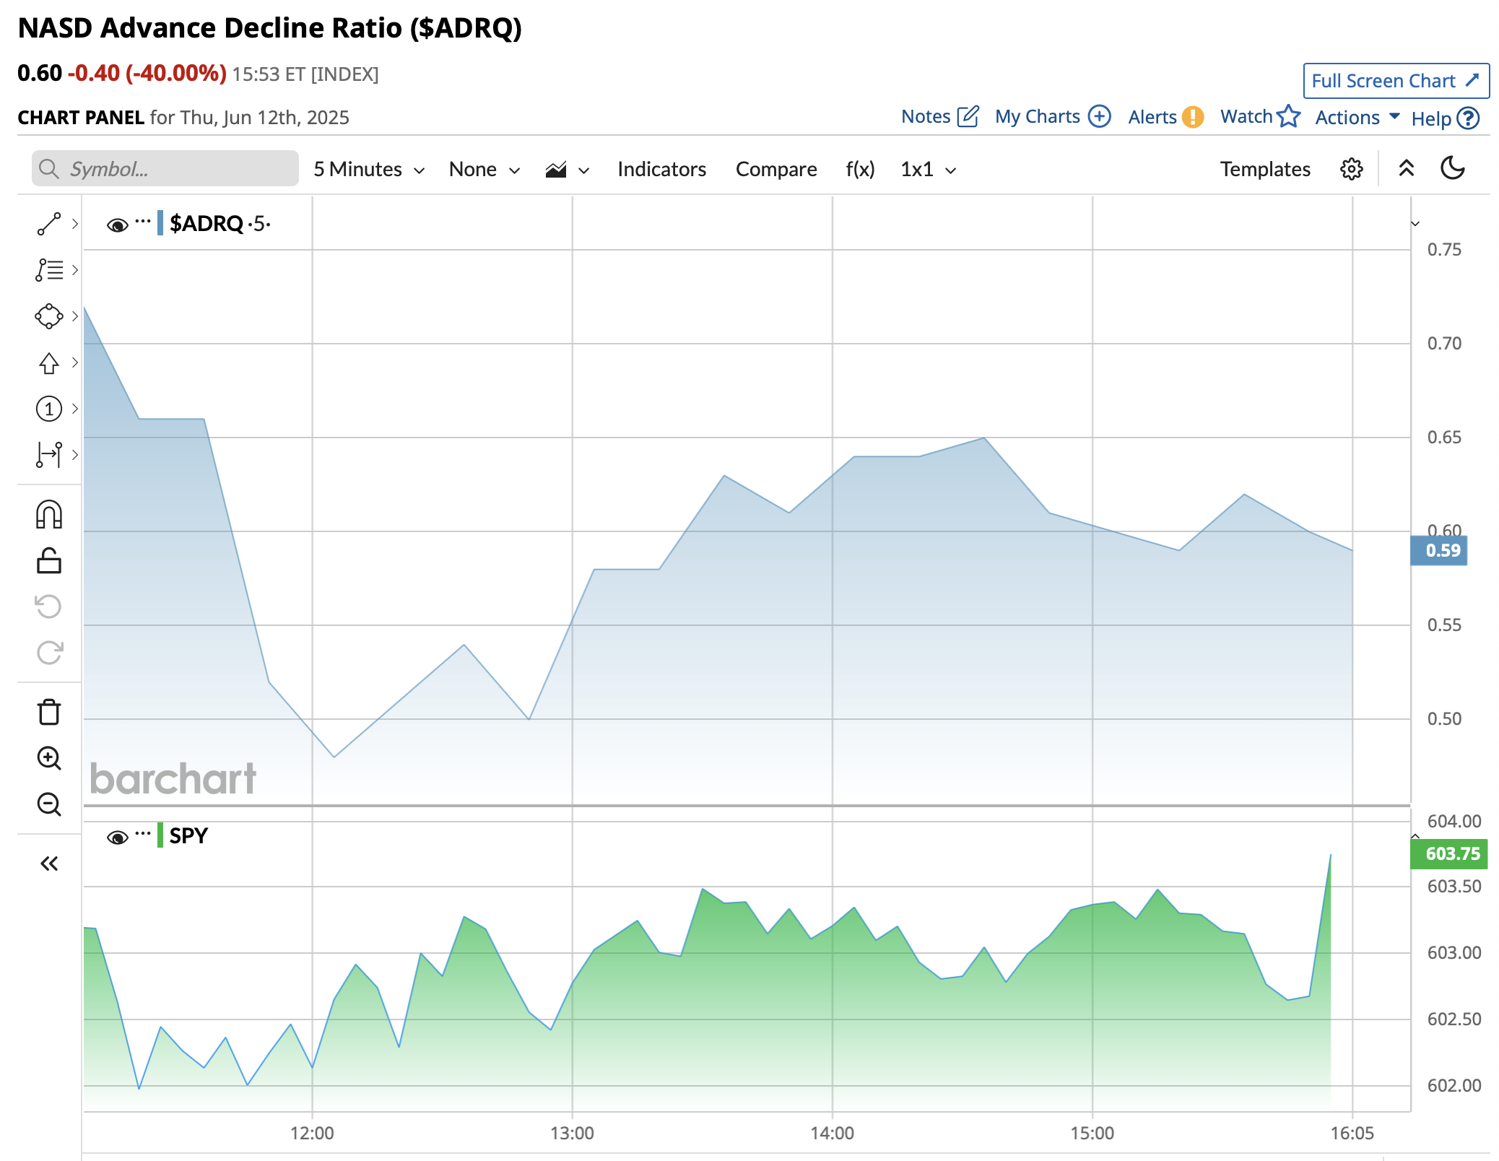The width and height of the screenshot is (1499, 1161).
Task: Click the unlock drawings padlock icon
Action: 48,561
